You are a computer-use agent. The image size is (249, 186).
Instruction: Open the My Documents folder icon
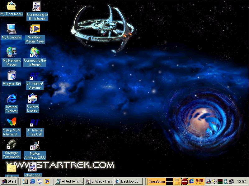pyautogui.click(x=12, y=6)
